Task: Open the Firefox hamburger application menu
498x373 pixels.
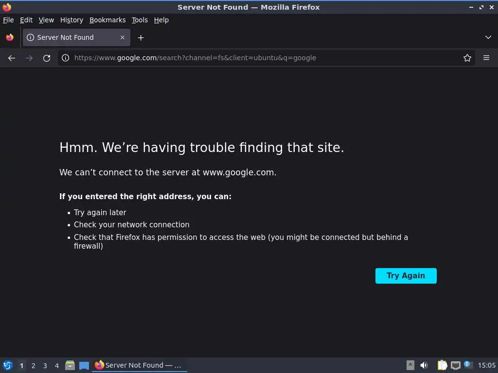Action: [486, 58]
